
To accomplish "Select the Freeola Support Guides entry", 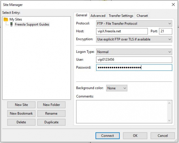I will coord(32,24).
